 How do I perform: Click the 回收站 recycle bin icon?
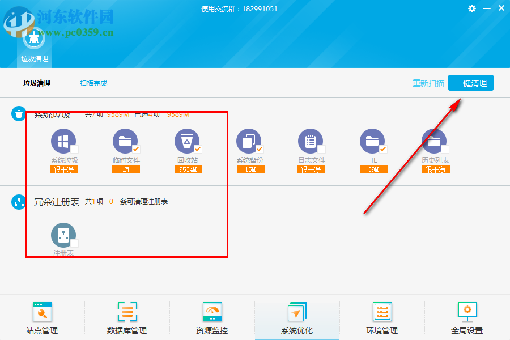(186, 141)
